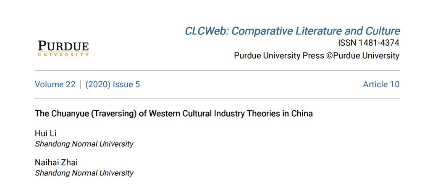
Task: Click the copyright symbol before Purdue University
Action: [329, 56]
